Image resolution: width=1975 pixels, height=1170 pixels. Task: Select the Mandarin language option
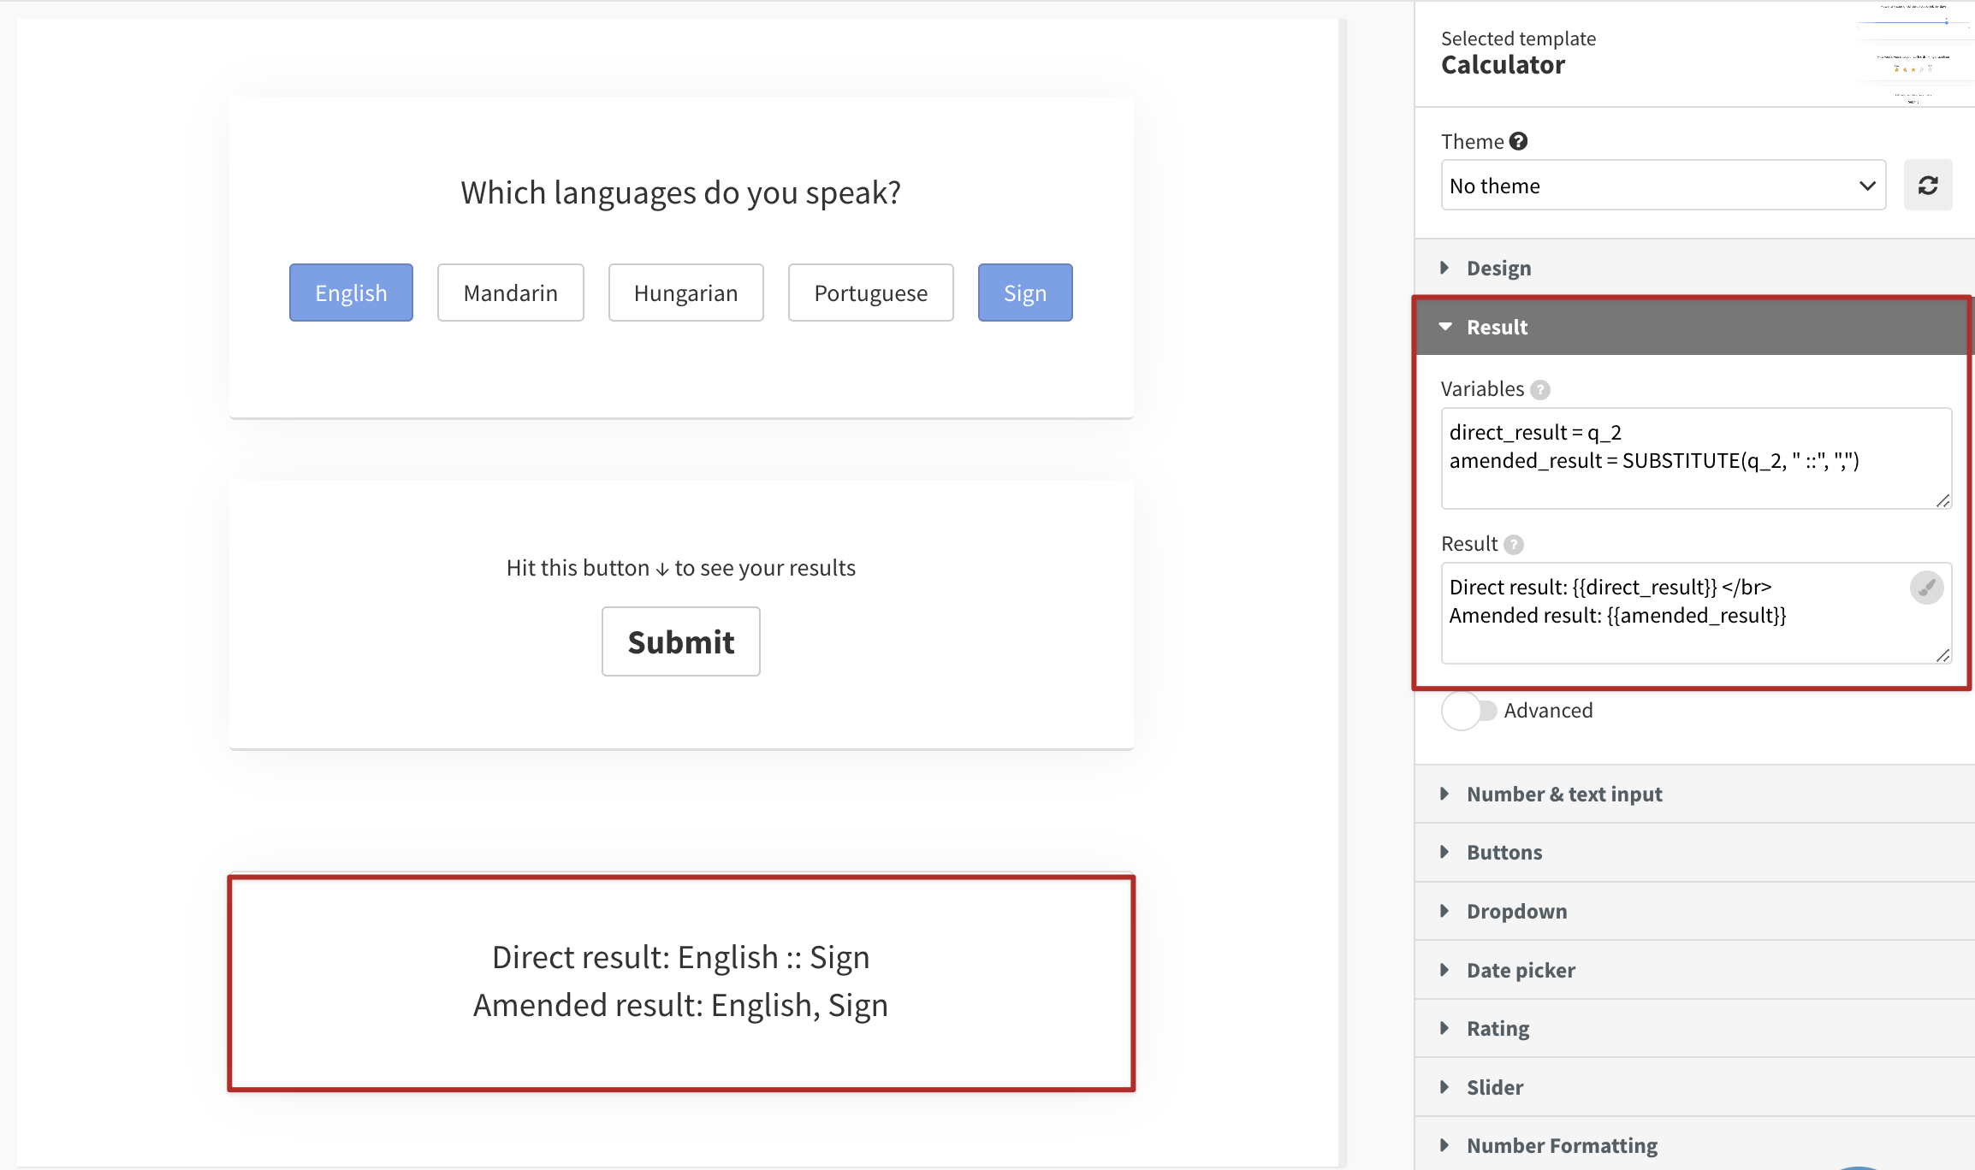(510, 292)
